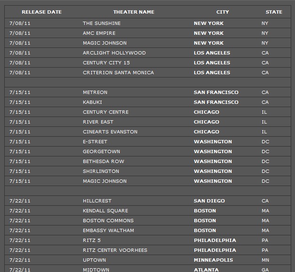
Task: Click LOS ANGELES in ARCLIGHT HOLLYWOOD row
Action: (212, 53)
